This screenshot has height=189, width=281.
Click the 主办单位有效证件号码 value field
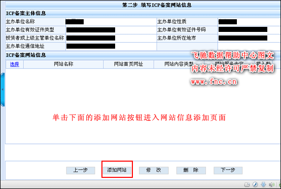[x=249, y=30]
